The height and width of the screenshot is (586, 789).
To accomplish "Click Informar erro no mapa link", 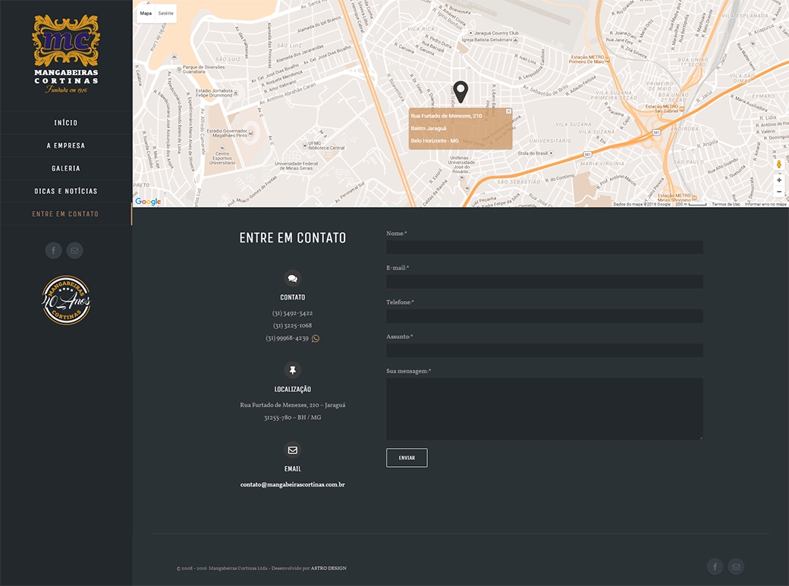I will click(x=765, y=204).
